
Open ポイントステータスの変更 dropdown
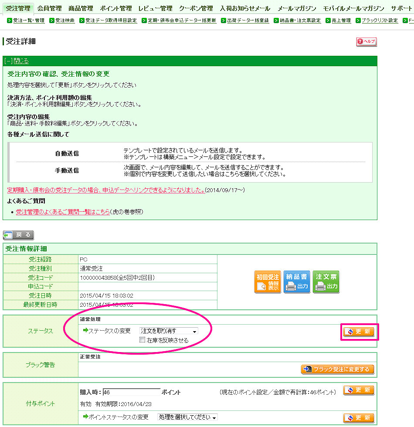[x=187, y=417]
